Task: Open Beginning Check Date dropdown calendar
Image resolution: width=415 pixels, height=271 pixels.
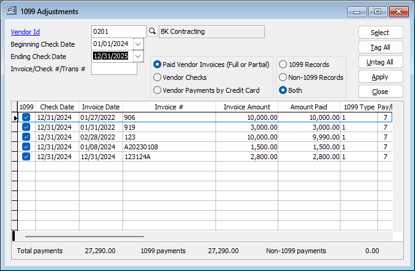Action: coord(138,44)
